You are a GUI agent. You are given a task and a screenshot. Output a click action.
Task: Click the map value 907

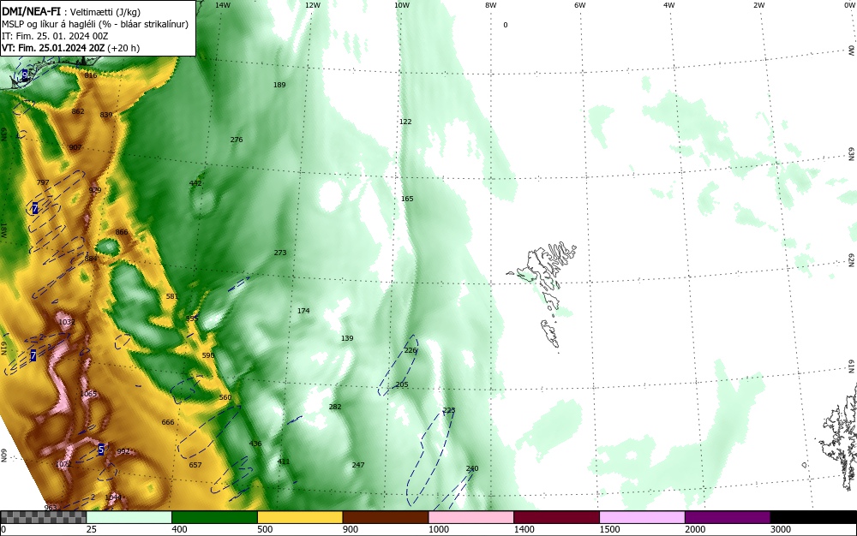point(75,147)
